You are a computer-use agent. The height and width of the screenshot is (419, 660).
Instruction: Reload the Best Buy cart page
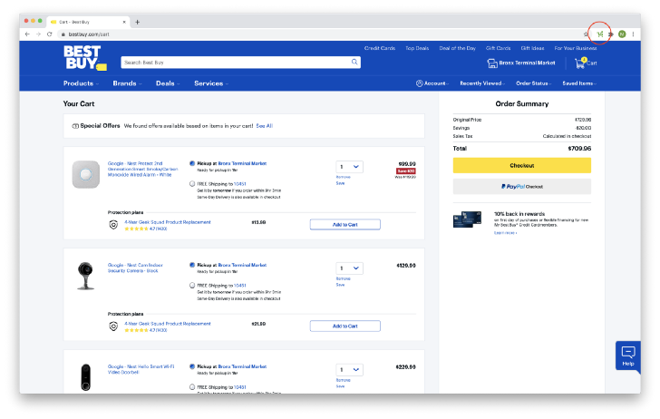pyautogui.click(x=49, y=34)
